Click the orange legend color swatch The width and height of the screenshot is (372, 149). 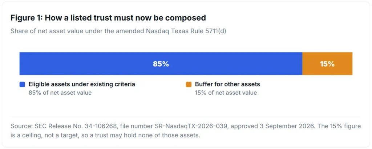point(189,85)
